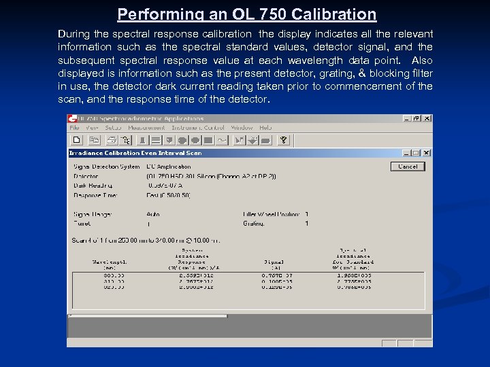The height and width of the screenshot is (367, 490).
Task: Click the Signal column header
Action: pos(274,265)
